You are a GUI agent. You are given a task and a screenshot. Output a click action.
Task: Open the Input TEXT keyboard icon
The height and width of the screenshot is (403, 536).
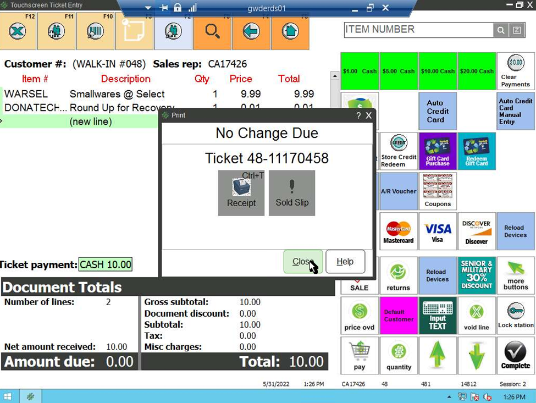click(x=438, y=315)
